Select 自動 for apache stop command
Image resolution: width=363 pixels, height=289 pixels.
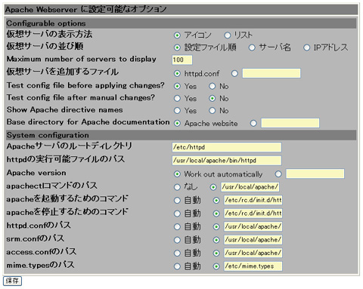[177, 214]
